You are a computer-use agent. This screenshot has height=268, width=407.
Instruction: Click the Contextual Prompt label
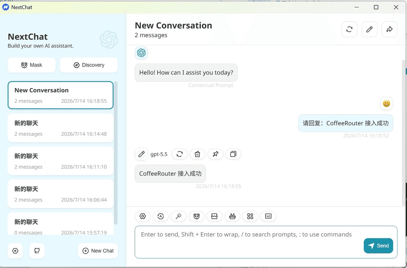(x=211, y=85)
